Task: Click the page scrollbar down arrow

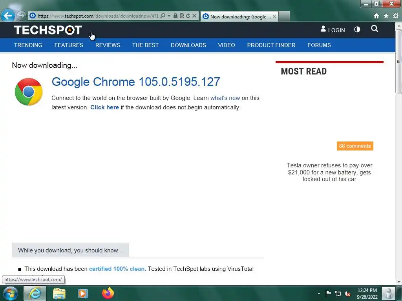Action: click(399, 282)
